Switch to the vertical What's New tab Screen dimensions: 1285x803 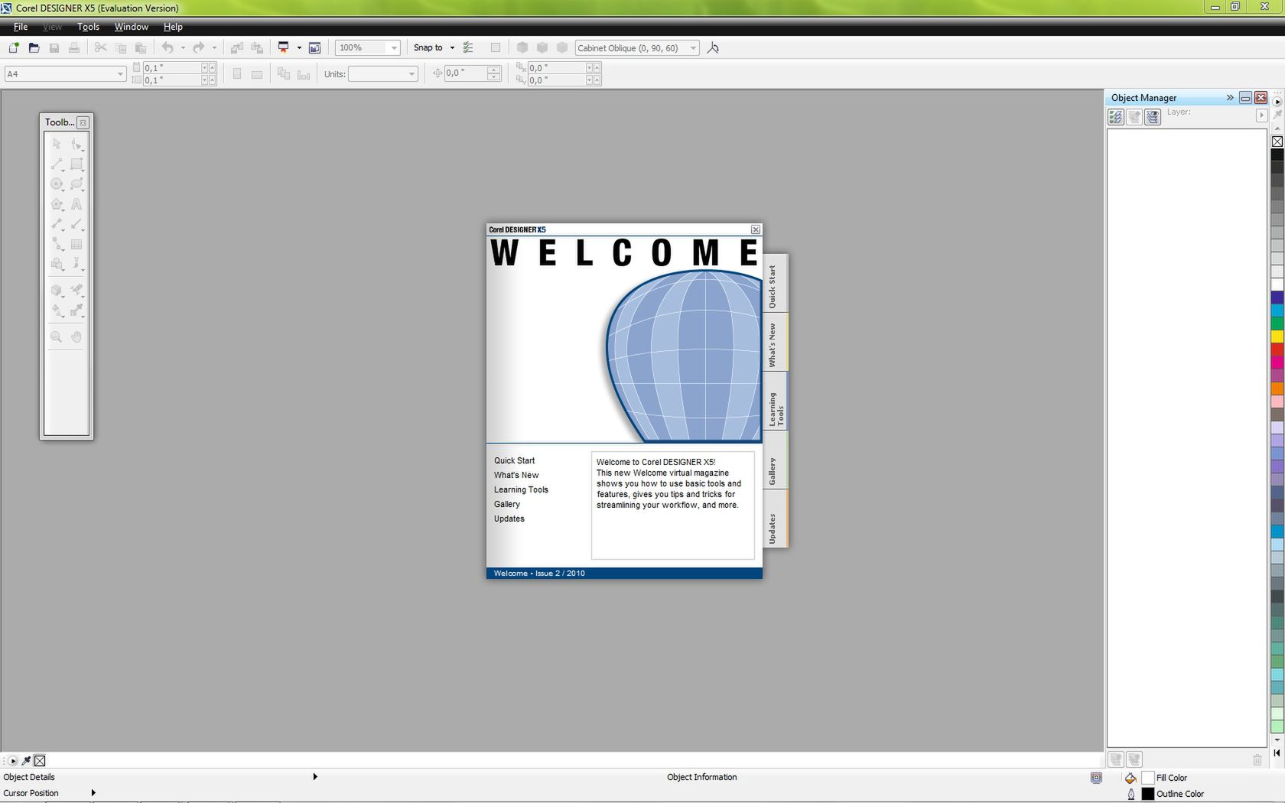pyautogui.click(x=774, y=344)
